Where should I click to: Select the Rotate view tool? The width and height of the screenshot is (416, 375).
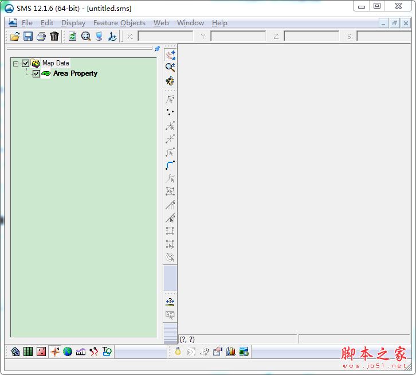[170, 81]
